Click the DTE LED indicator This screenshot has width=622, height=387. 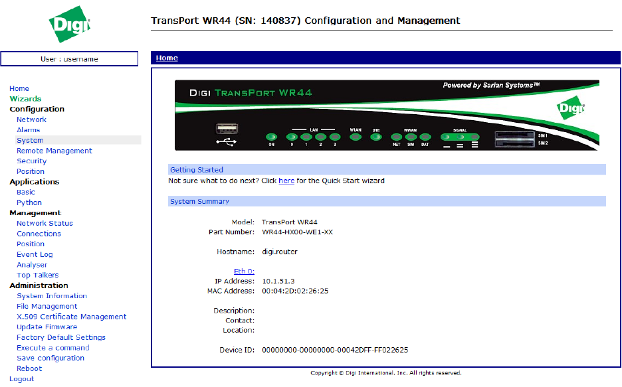(x=376, y=137)
